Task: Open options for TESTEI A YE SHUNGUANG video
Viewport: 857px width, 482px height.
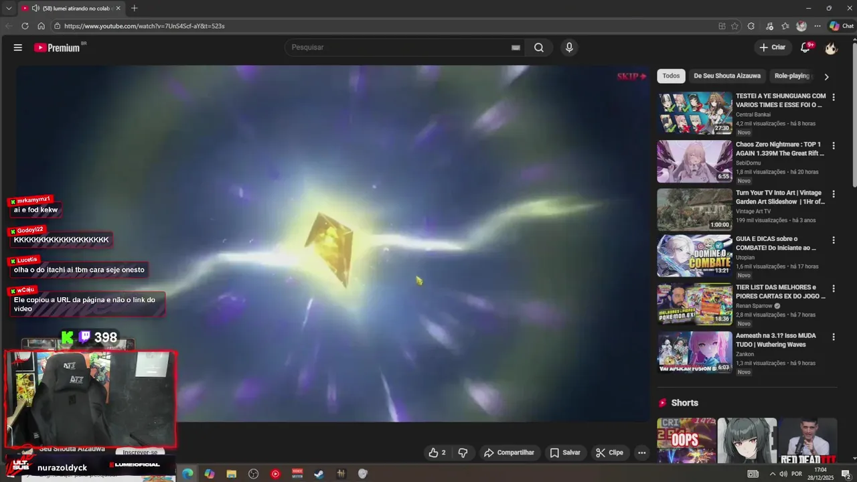Action: [x=834, y=97]
